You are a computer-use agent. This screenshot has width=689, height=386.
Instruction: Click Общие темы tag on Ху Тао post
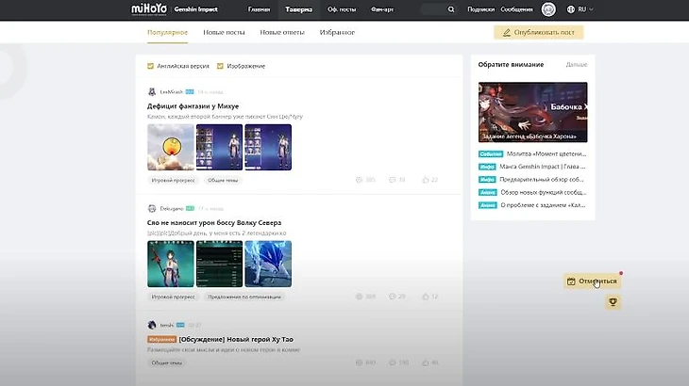coord(166,362)
